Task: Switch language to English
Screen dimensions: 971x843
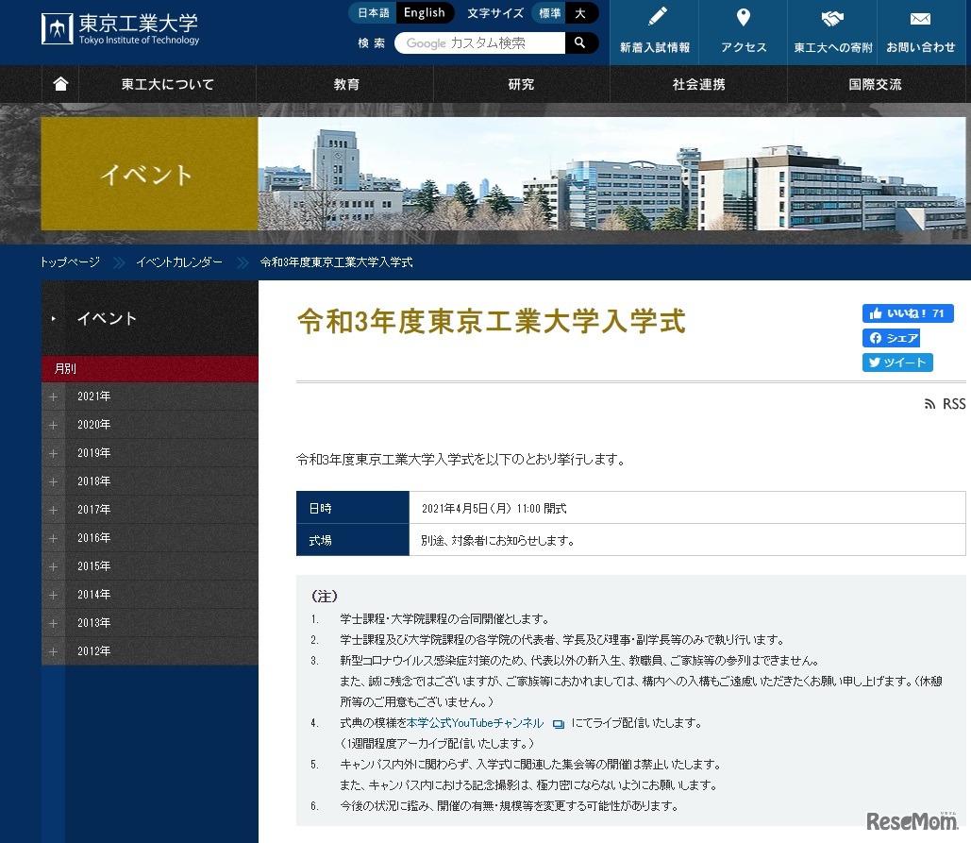Action: [x=424, y=13]
